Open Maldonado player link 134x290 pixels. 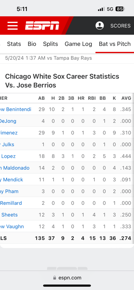(x=15, y=168)
